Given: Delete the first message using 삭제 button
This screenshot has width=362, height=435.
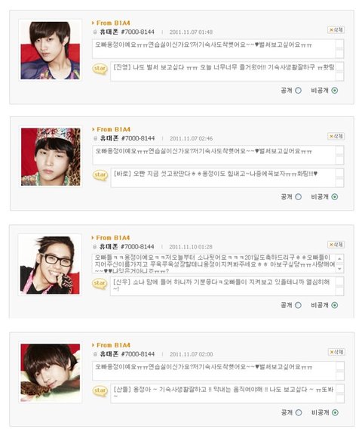Looking at the screenshot, I should (336, 29).
